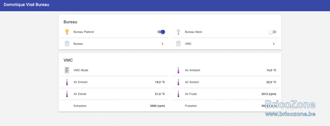Open the VMC row label in Bureau card
Viewport: 330px width, 126px height.
click(188, 44)
